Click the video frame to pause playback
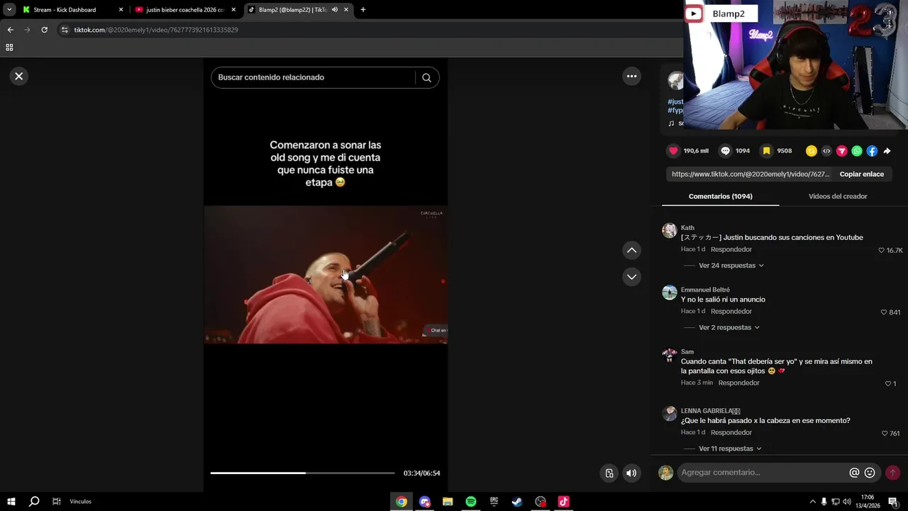Viewport: 908px width, 511px height. (x=326, y=275)
